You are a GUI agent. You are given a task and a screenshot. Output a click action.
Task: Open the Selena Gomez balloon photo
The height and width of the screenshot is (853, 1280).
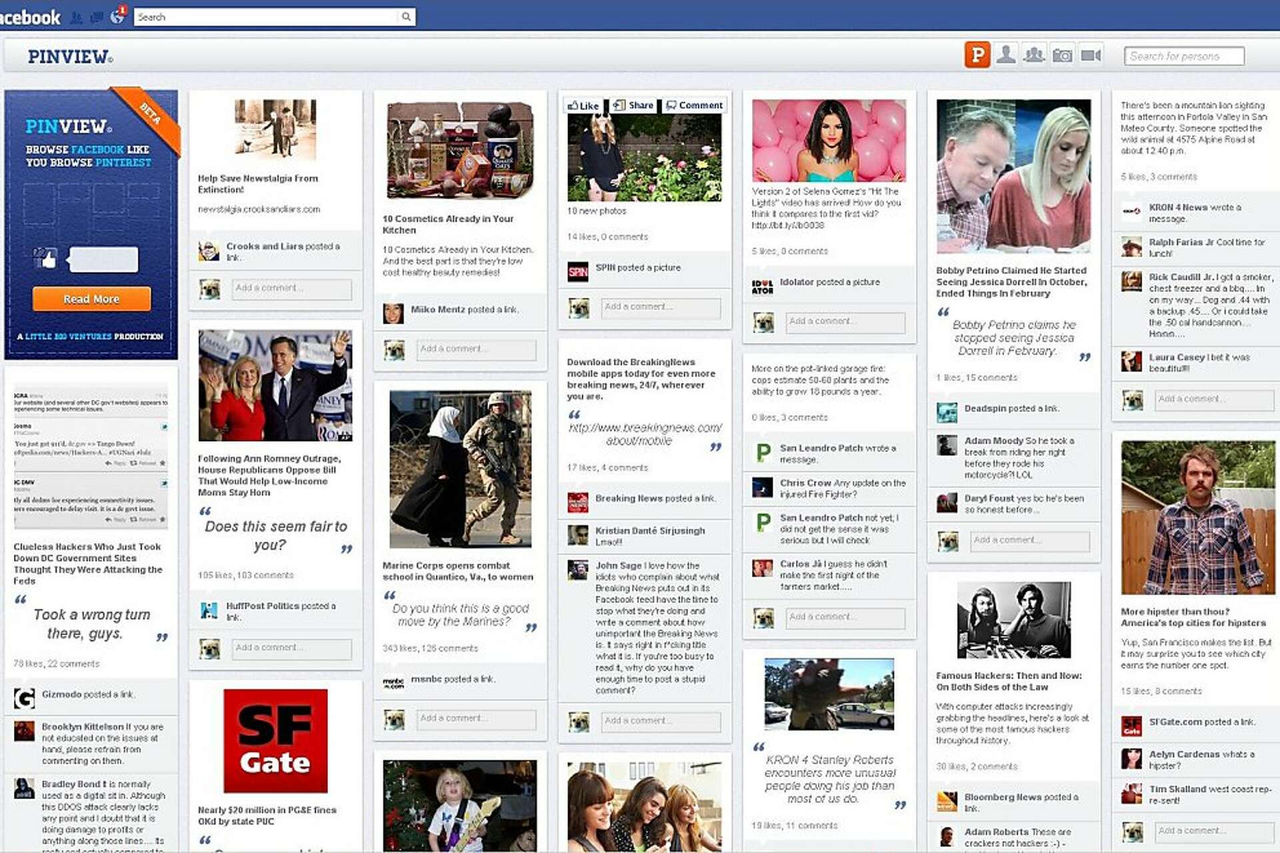(x=829, y=141)
